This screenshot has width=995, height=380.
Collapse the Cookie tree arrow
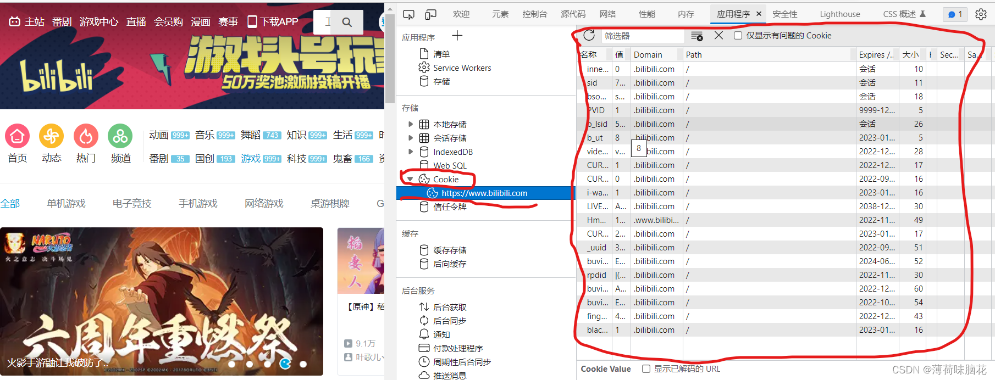coord(410,179)
